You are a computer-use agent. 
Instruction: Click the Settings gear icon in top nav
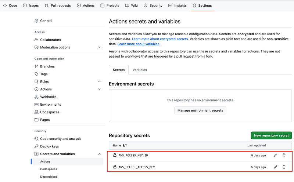tap(194, 6)
